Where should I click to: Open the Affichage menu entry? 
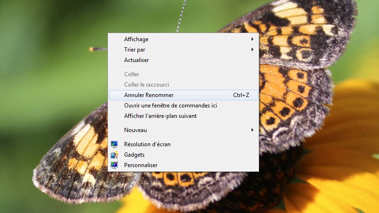click(x=183, y=39)
